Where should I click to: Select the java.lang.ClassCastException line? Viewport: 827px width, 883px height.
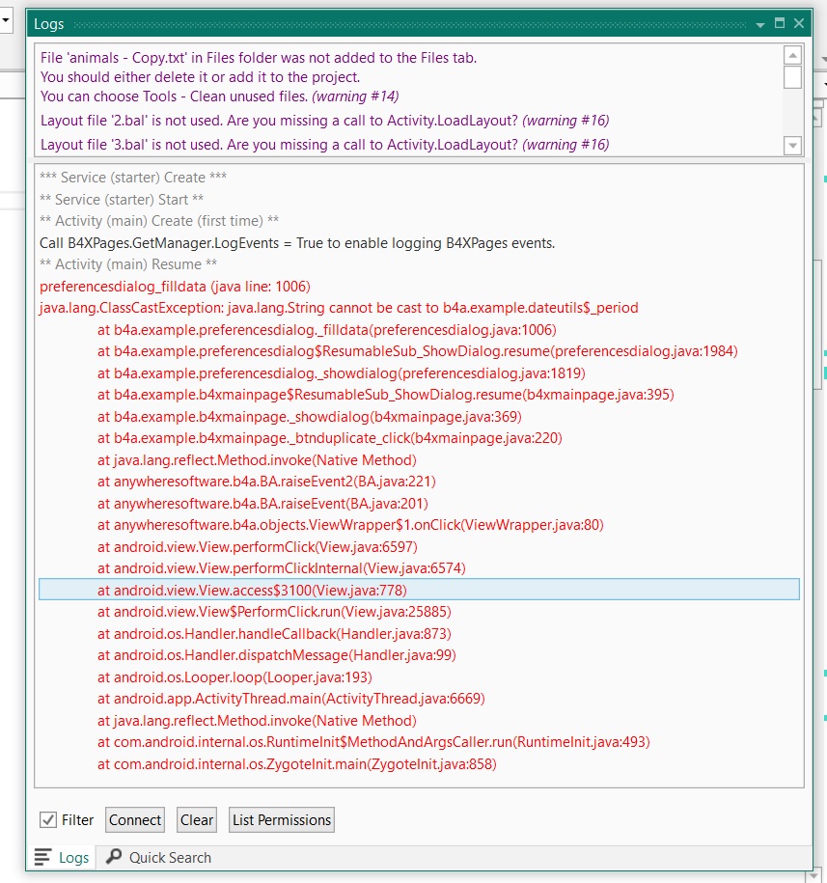(x=339, y=308)
